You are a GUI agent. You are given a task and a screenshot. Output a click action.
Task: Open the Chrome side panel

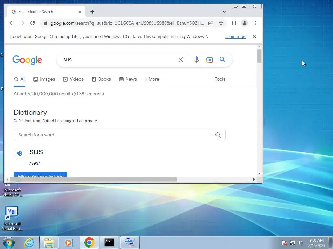coord(234,23)
